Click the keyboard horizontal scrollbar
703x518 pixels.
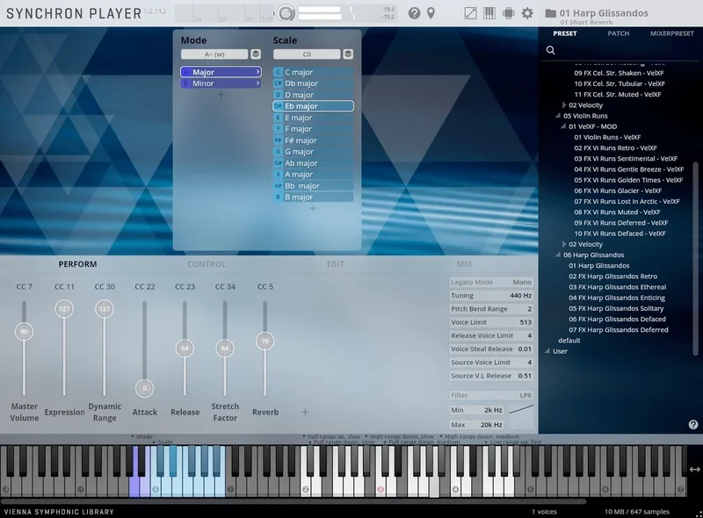[x=294, y=502]
